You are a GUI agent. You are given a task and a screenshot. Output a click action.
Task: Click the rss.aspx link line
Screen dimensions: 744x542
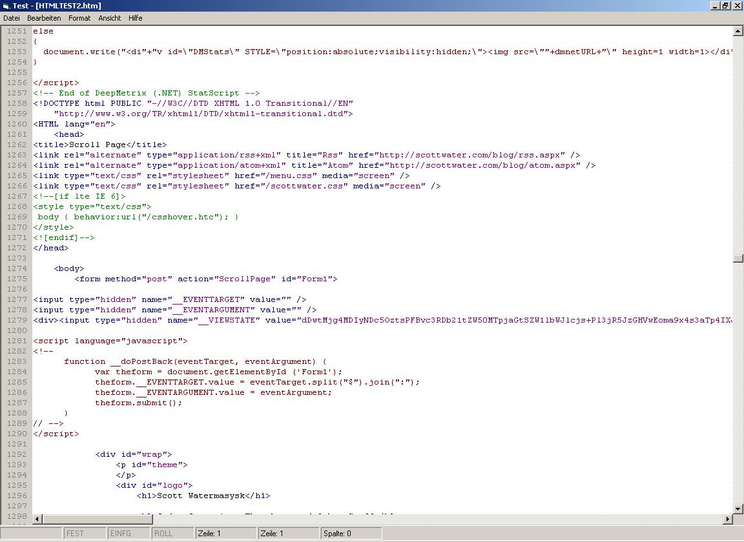[307, 155]
